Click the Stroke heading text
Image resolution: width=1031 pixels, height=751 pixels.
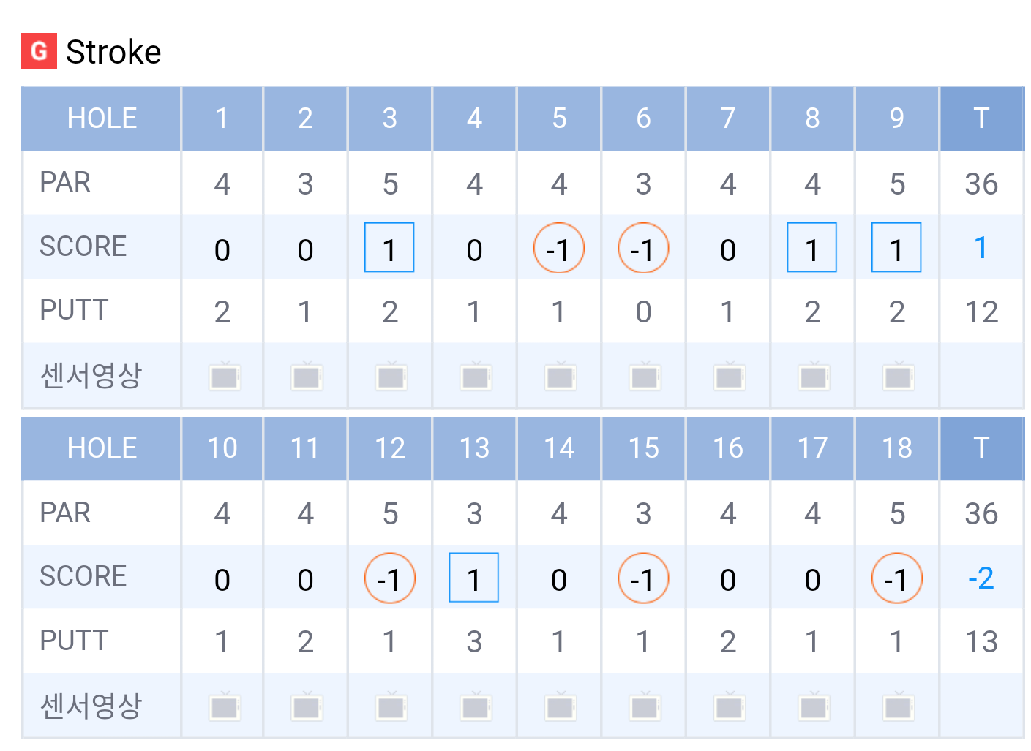tap(113, 52)
